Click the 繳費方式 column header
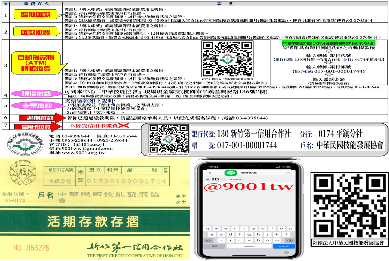This screenshot has height=261, width=389. (x=36, y=3)
